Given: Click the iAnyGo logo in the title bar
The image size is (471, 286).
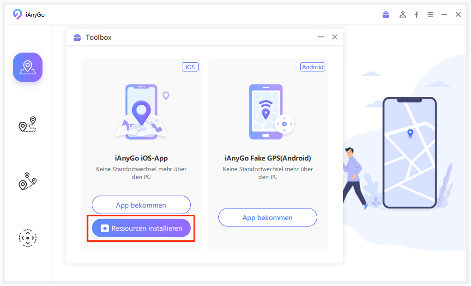Looking at the screenshot, I should pyautogui.click(x=18, y=15).
